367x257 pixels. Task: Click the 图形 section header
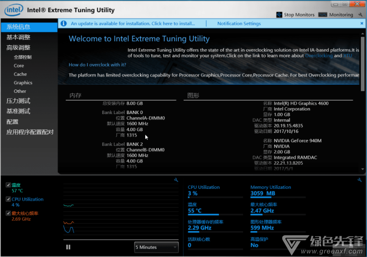193,95
